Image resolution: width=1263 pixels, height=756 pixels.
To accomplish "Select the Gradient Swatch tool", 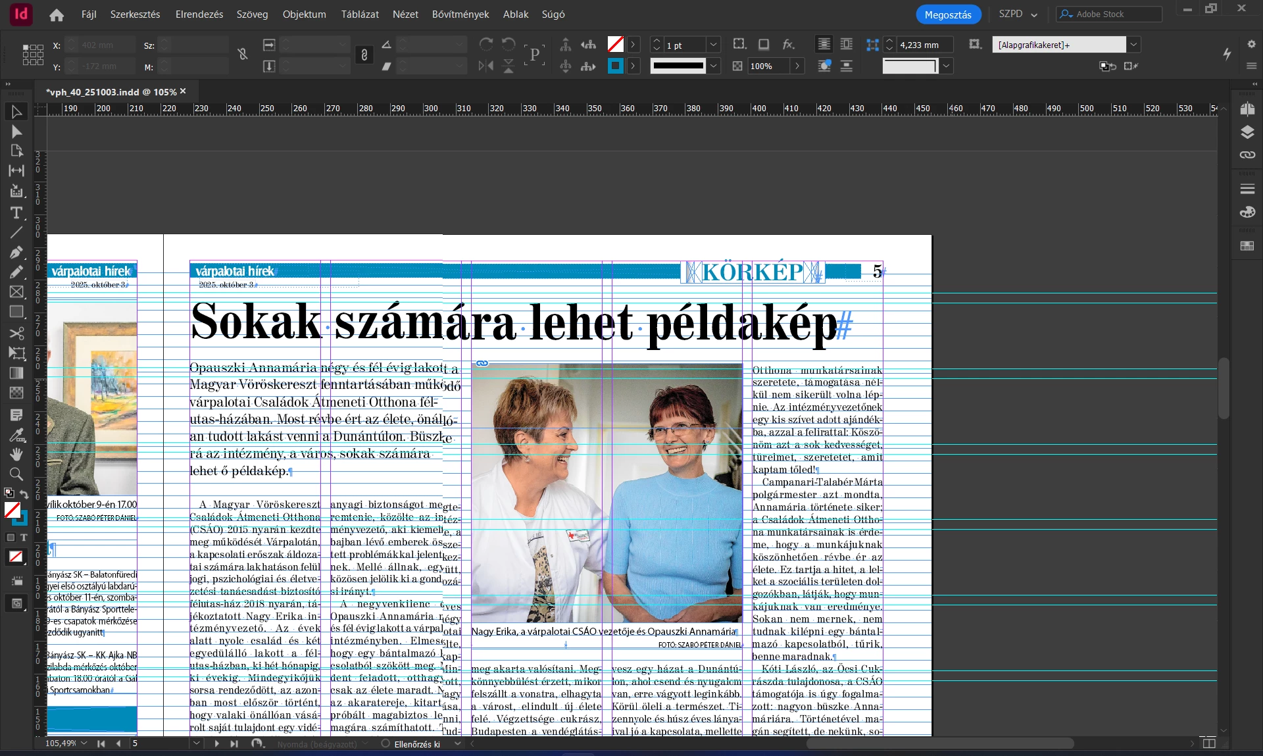I will click(x=16, y=373).
